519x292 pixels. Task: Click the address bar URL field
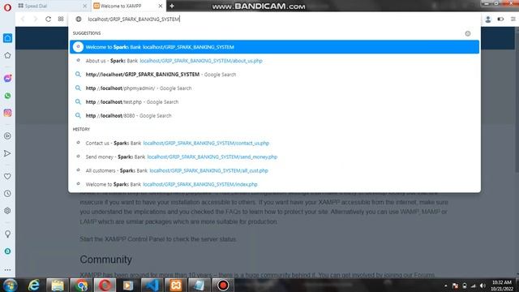(275, 19)
